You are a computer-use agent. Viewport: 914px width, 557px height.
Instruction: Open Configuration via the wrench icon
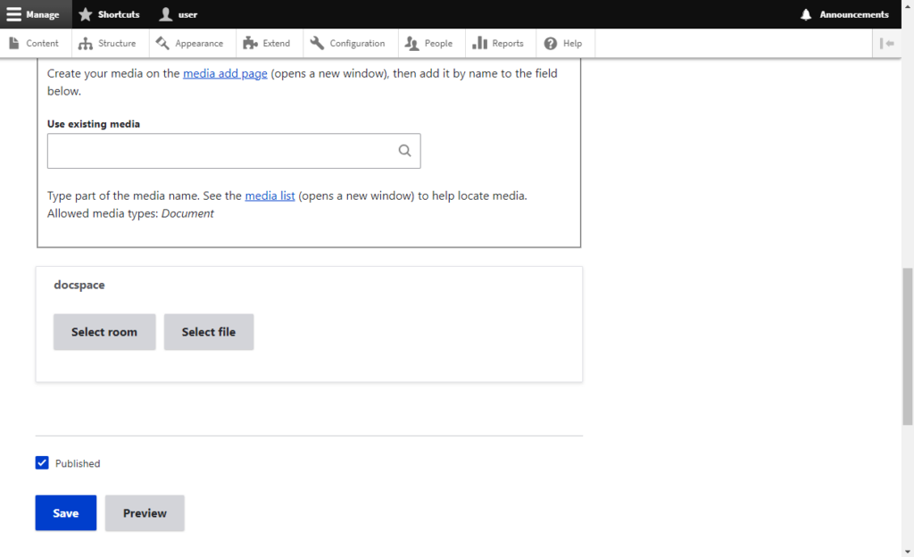coord(317,42)
